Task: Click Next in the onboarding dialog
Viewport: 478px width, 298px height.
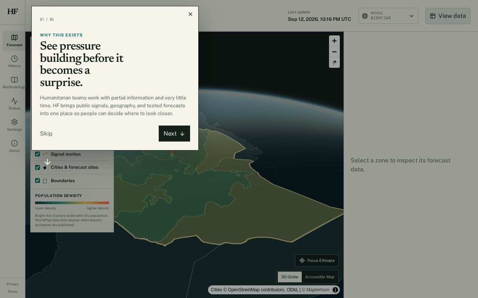Action: point(174,133)
